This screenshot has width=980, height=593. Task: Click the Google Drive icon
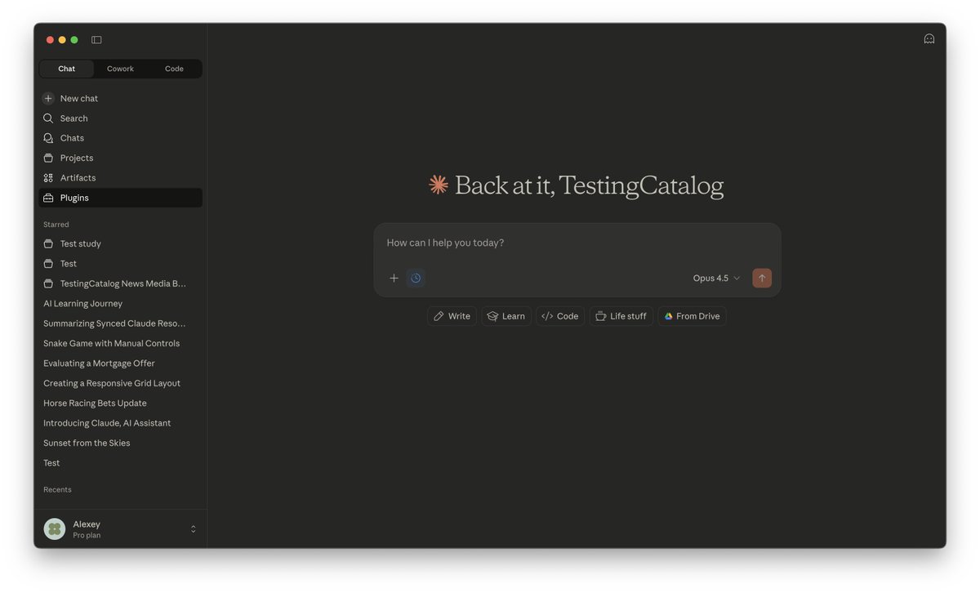tap(668, 316)
